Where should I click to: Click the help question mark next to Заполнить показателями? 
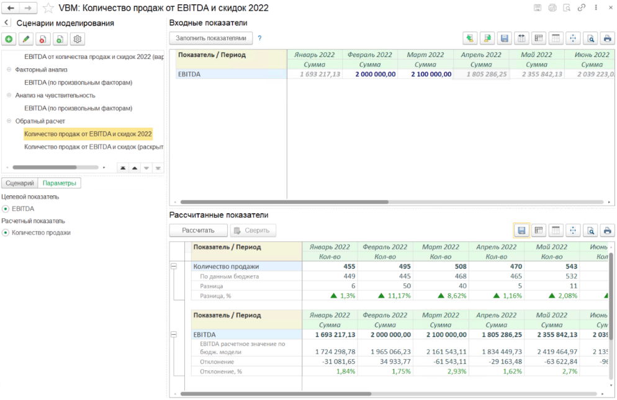(259, 38)
